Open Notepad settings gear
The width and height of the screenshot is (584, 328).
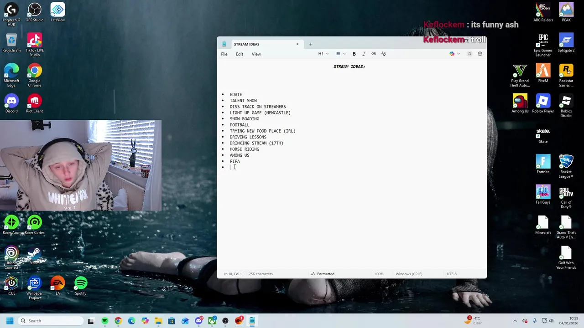coord(480,54)
